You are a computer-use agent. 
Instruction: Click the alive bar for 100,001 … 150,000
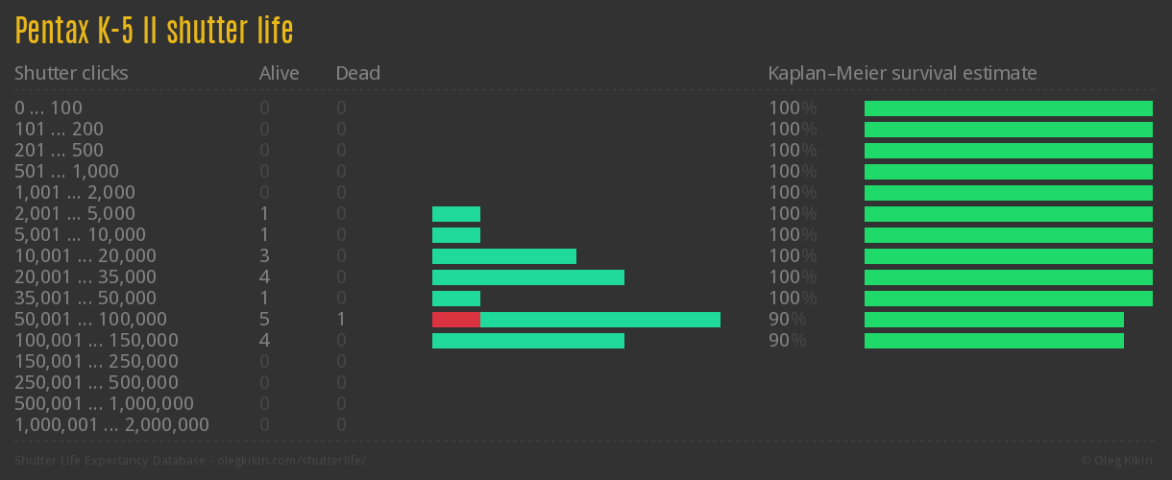tap(528, 341)
